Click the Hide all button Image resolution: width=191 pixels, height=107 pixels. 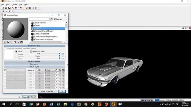pos(33,97)
